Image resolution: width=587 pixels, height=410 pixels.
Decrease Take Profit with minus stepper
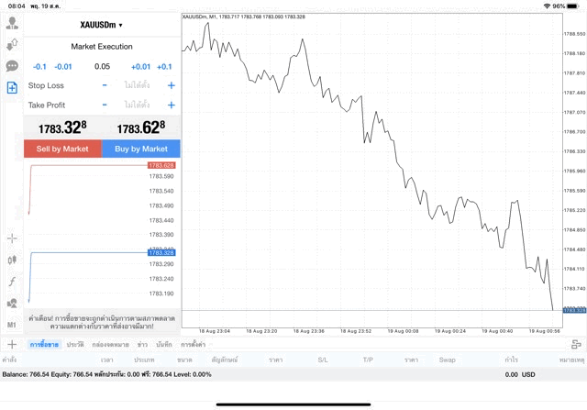coord(105,105)
